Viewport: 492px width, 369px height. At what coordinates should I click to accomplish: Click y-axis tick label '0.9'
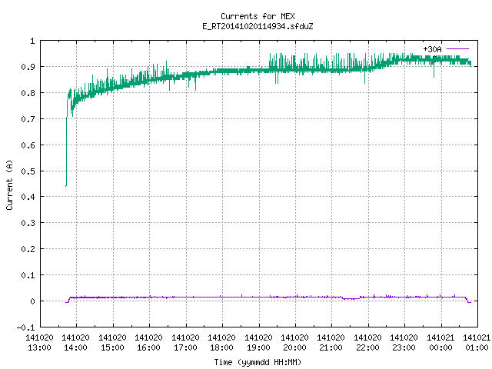[x=28, y=67]
